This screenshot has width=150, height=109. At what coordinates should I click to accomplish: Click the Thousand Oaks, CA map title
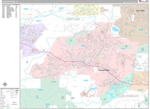point(10,1)
